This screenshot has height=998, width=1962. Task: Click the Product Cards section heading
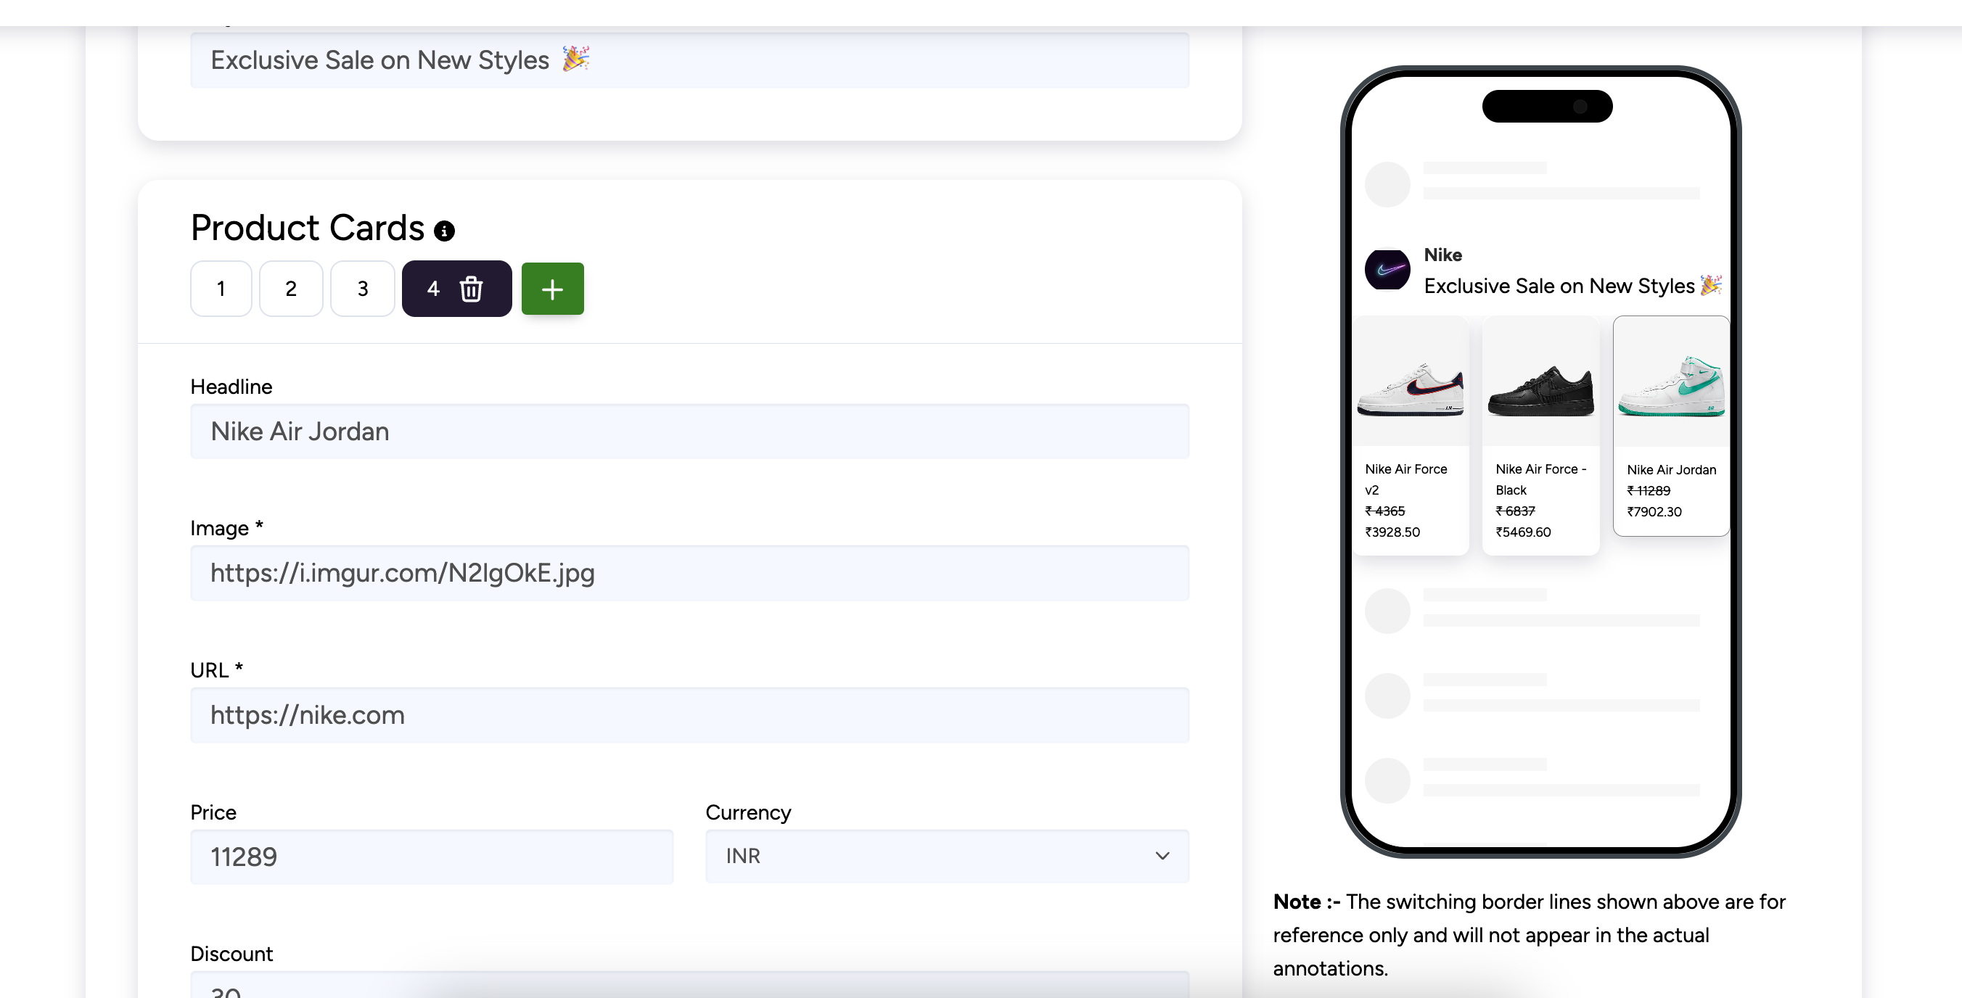click(x=307, y=228)
